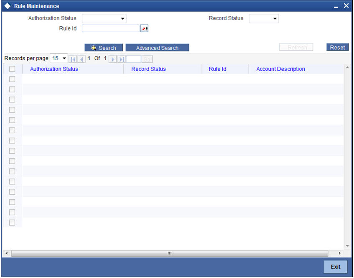The image size is (354, 278).
Task: Click the Go button beside the page field
Action: coord(147,59)
